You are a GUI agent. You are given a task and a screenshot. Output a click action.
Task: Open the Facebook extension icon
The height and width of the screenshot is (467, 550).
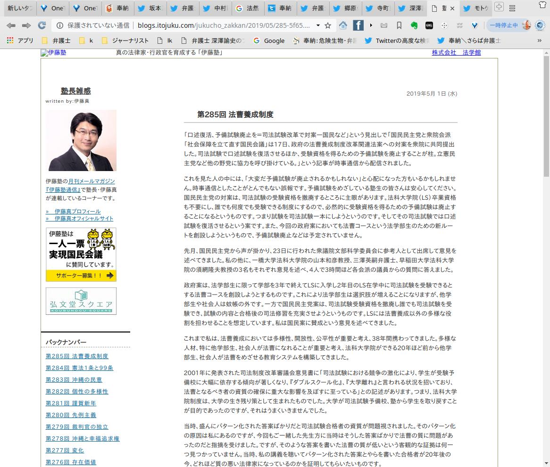pyautogui.click(x=358, y=25)
